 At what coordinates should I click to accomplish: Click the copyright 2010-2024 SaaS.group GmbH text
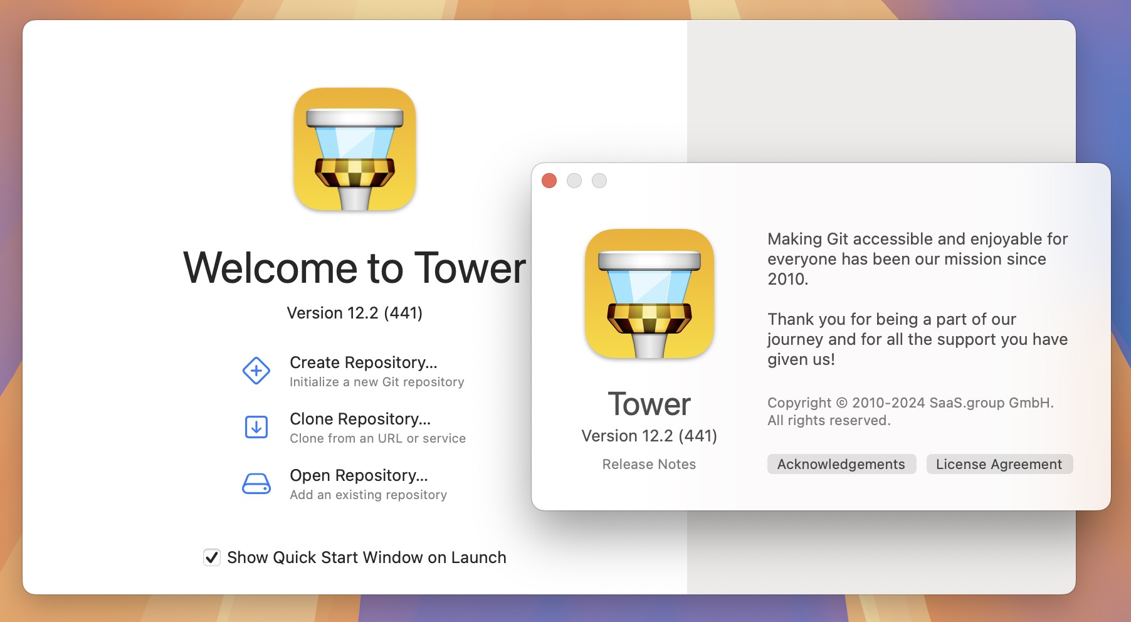910,411
